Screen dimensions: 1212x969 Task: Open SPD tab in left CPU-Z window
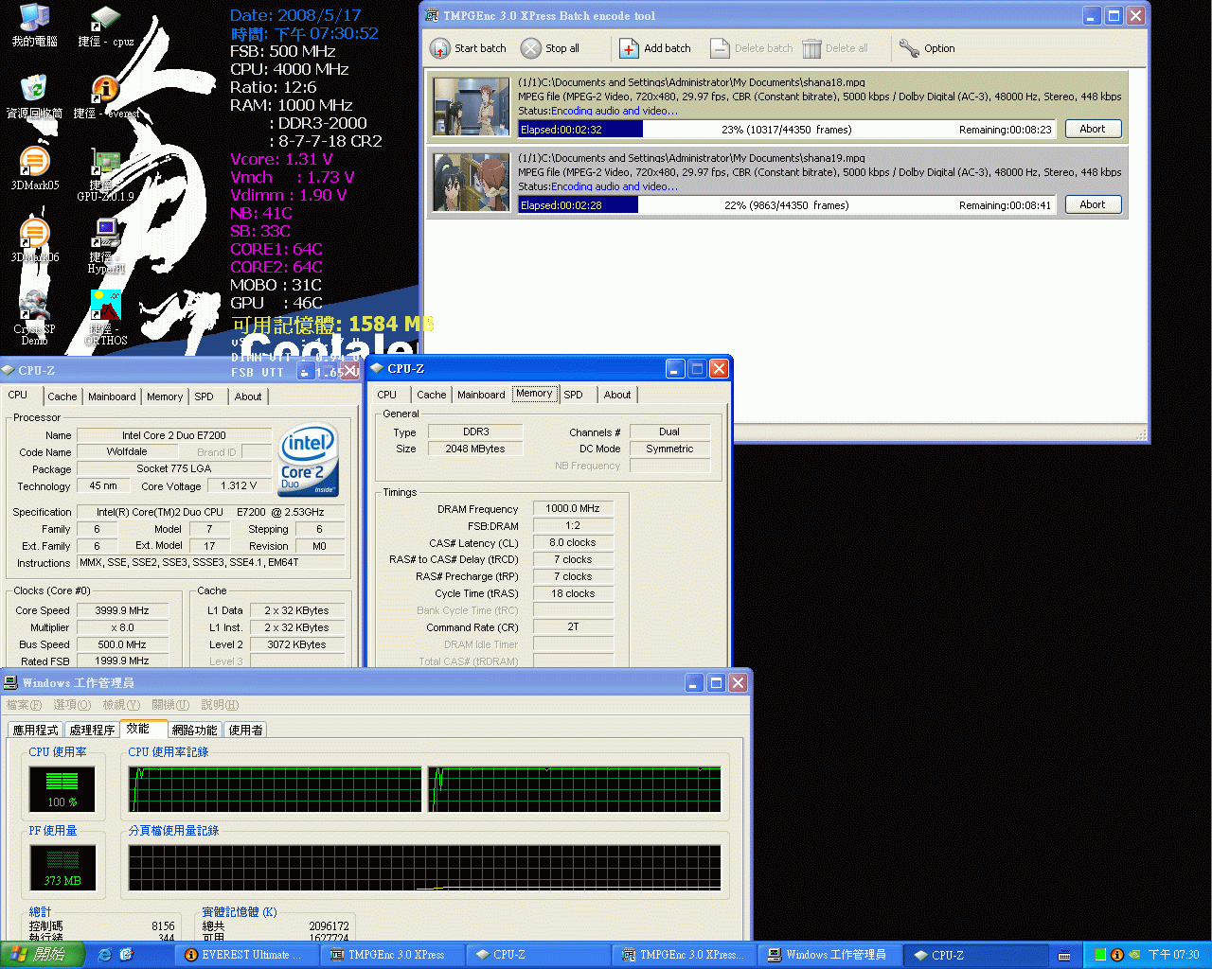tap(205, 396)
